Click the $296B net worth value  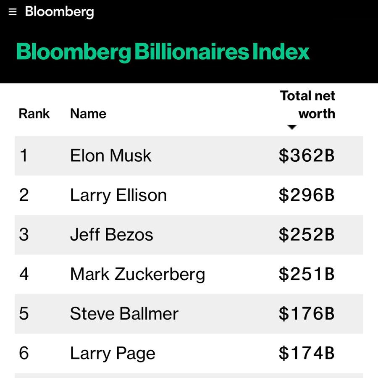tap(307, 195)
